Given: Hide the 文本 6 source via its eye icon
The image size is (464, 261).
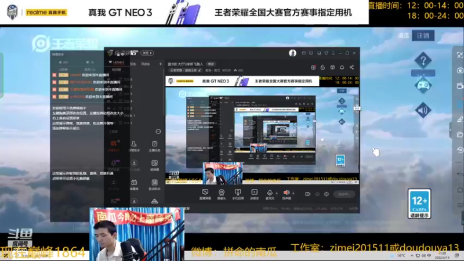Looking at the screenshot, I should pyautogui.click(x=109, y=79).
